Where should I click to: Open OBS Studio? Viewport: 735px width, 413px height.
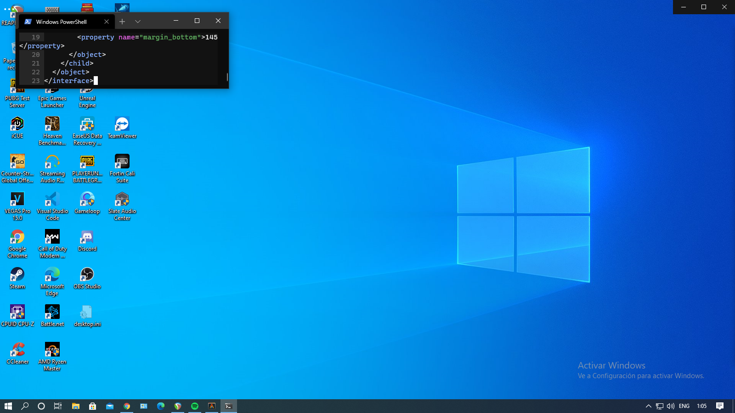click(x=87, y=275)
